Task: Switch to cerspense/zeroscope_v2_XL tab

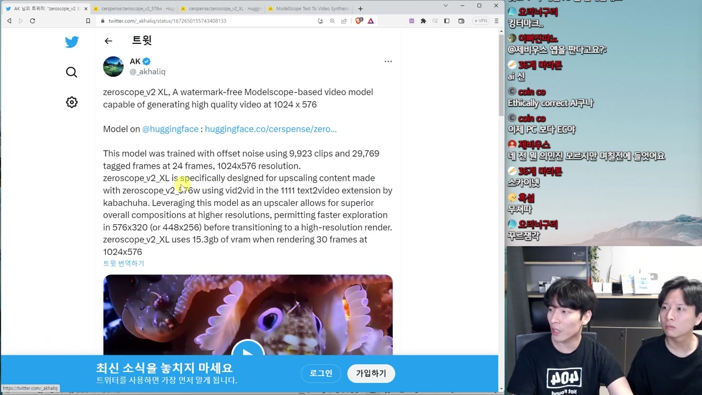Action: click(x=220, y=8)
